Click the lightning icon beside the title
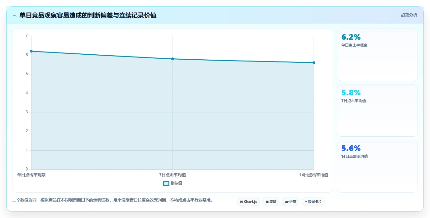The height and width of the screenshot is (218, 430). click(15, 16)
